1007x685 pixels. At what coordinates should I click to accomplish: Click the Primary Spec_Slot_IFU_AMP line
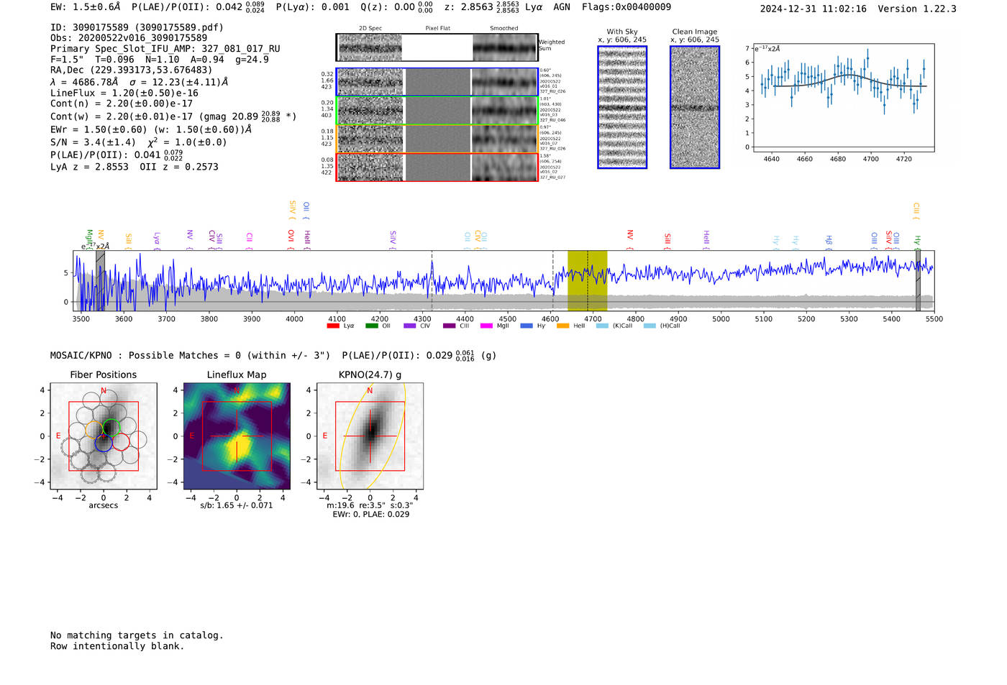point(165,49)
